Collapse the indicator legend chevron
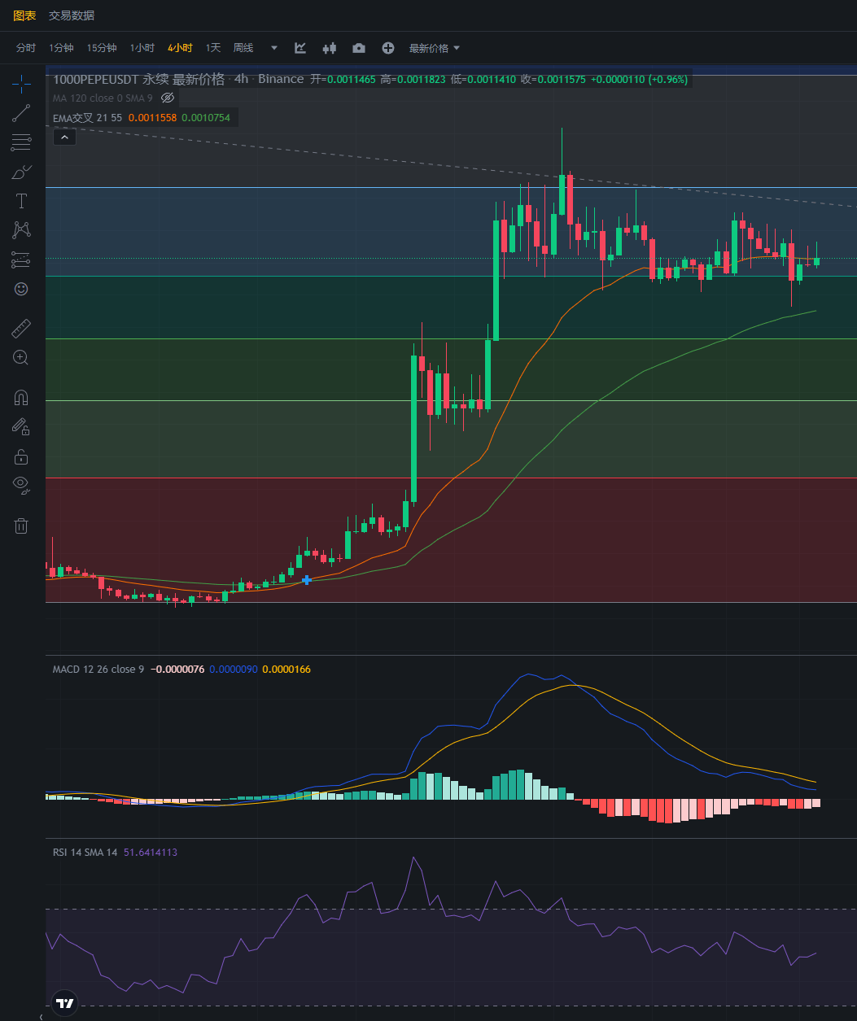Image resolution: width=857 pixels, height=1021 pixels. [64, 137]
